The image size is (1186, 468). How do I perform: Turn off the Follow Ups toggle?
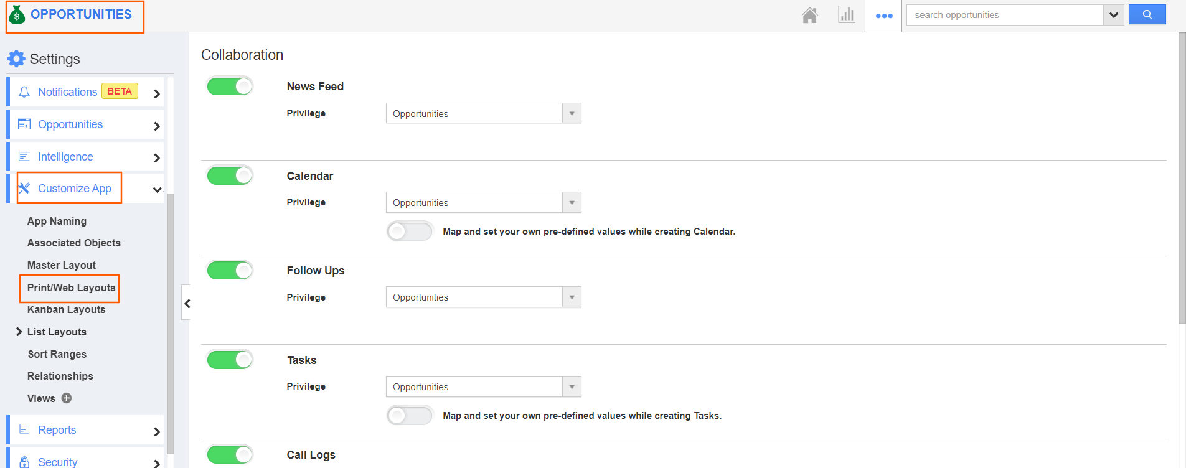click(230, 270)
